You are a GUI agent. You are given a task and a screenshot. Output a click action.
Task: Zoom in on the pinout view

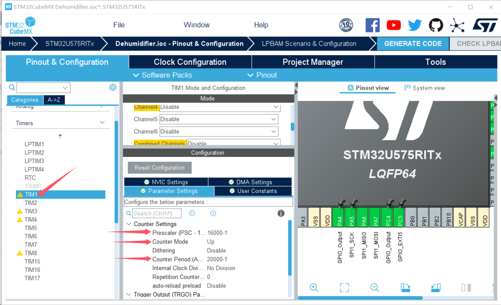pyautogui.click(x=314, y=288)
